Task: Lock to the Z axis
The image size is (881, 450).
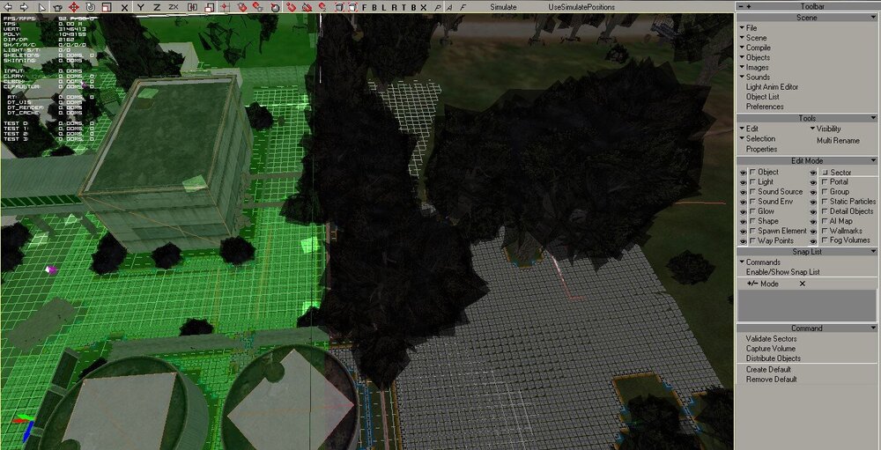Action: pyautogui.click(x=157, y=7)
